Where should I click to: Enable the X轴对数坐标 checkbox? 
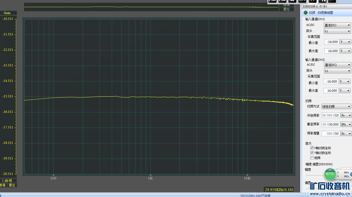(x=312, y=148)
